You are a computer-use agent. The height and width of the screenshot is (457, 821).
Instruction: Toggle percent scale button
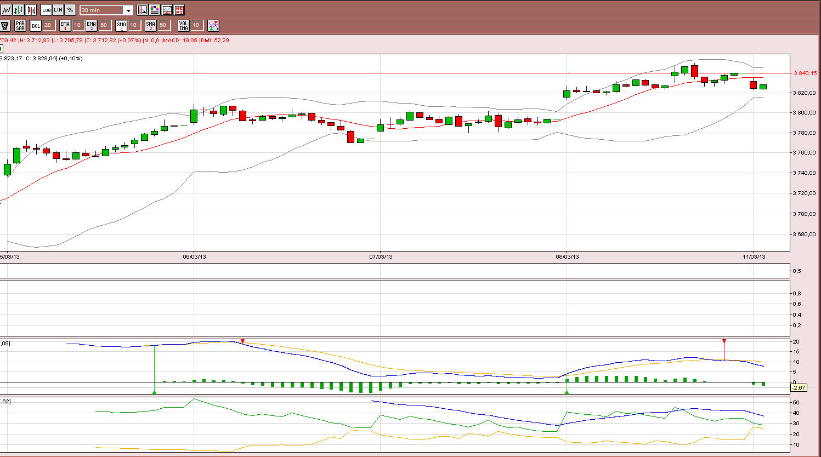[x=70, y=10]
